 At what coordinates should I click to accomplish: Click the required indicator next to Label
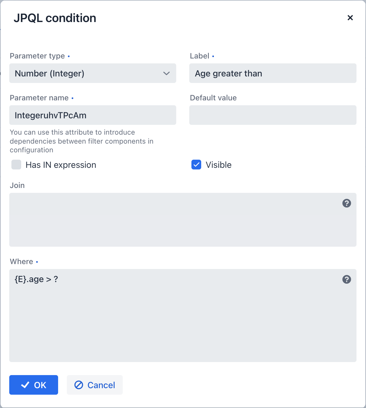(213, 56)
